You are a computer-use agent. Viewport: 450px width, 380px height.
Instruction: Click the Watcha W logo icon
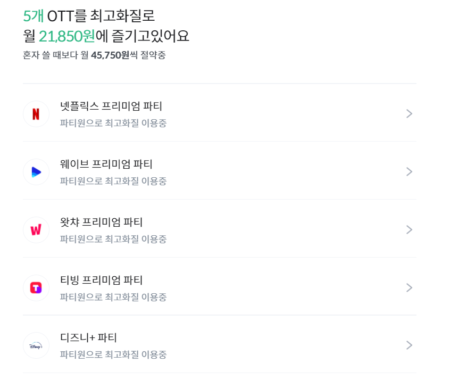35,229
